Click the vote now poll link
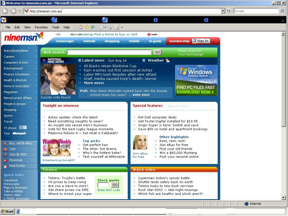This screenshot has height=216, width=288. pyautogui.click(x=141, y=95)
